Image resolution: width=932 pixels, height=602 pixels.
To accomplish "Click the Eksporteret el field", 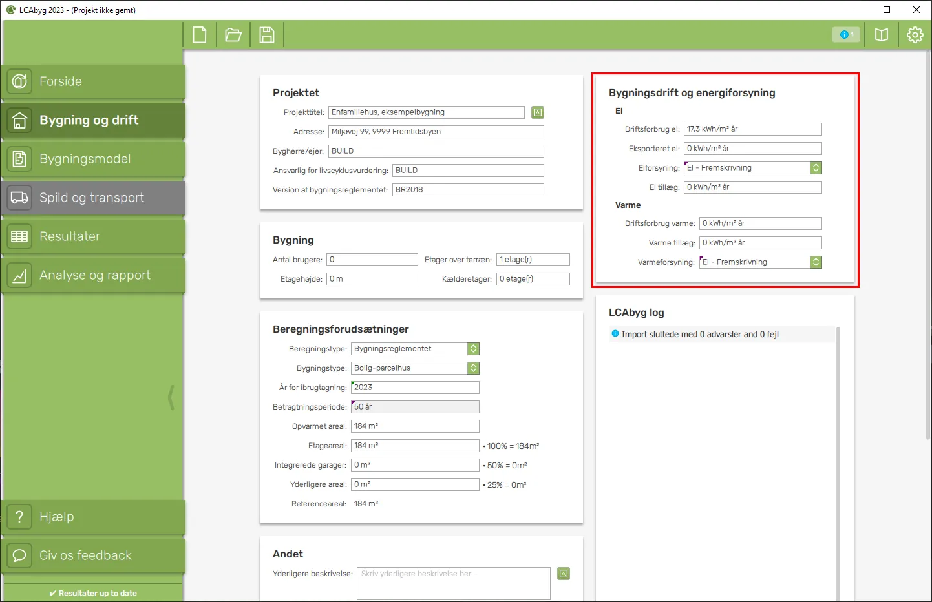I will 753,149.
